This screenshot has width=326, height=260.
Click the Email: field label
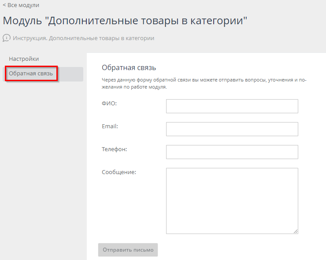tap(111, 126)
